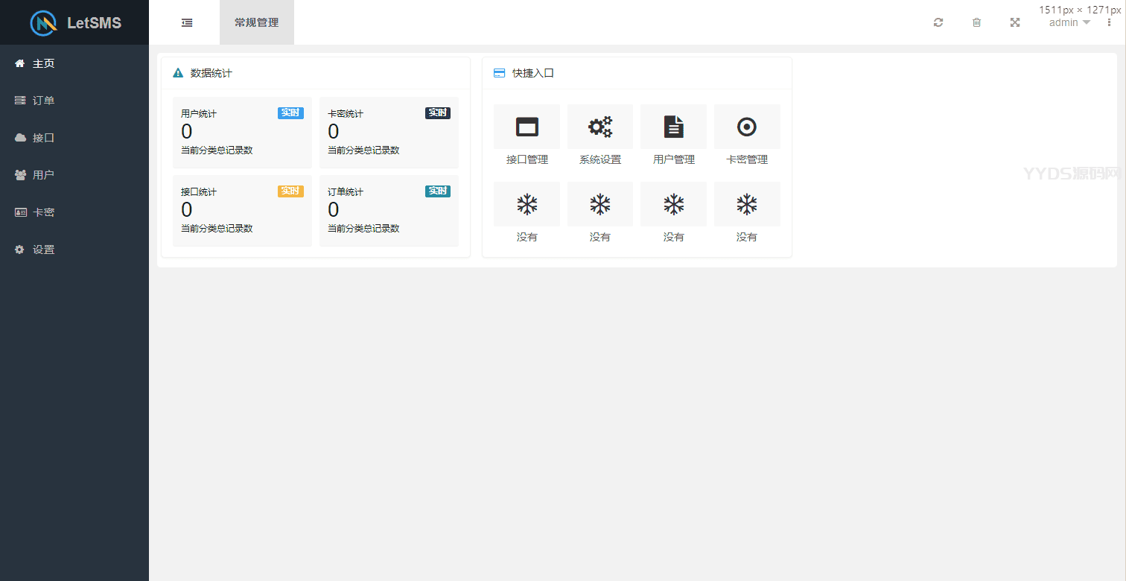1126x581 pixels.
Task: Click the 用户管理 label
Action: click(674, 159)
